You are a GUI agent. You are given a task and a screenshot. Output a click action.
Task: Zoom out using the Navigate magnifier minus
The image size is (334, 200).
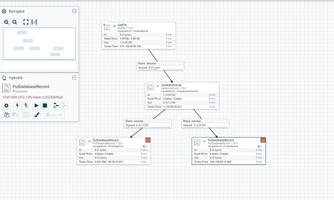(15, 22)
